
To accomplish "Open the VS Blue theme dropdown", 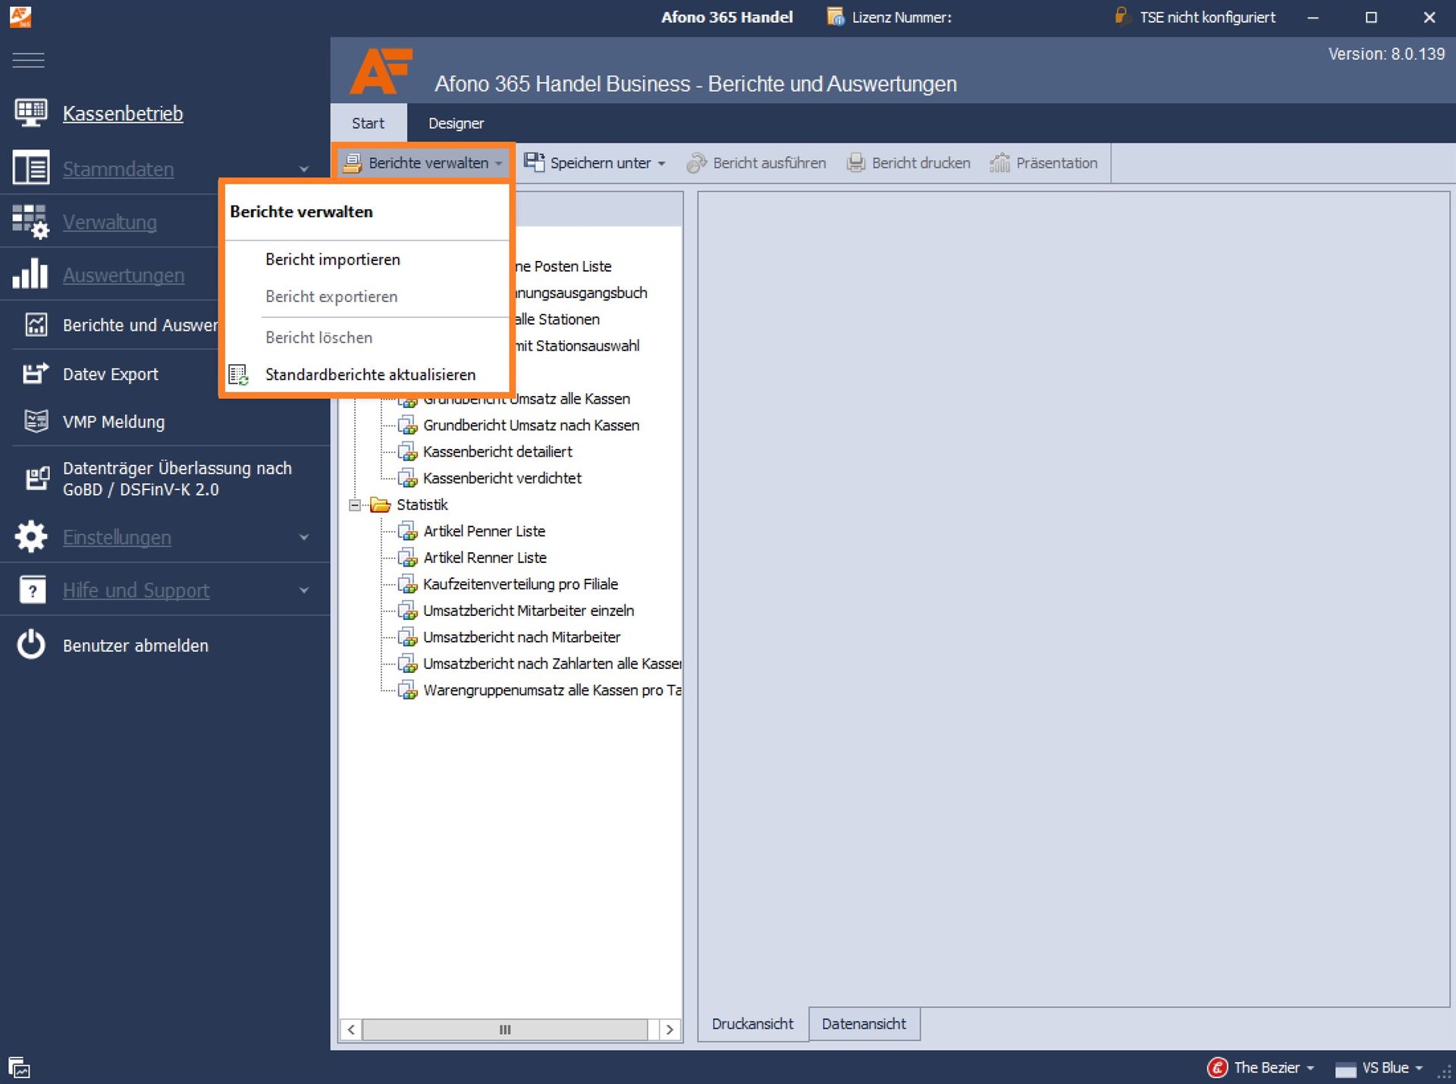I will coord(1418,1068).
